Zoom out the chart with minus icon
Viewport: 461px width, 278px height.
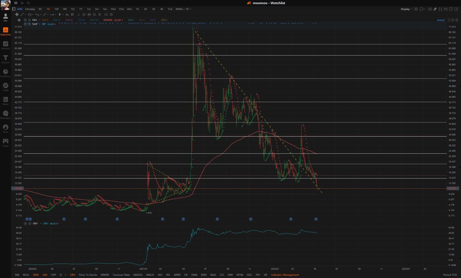tap(453, 20)
